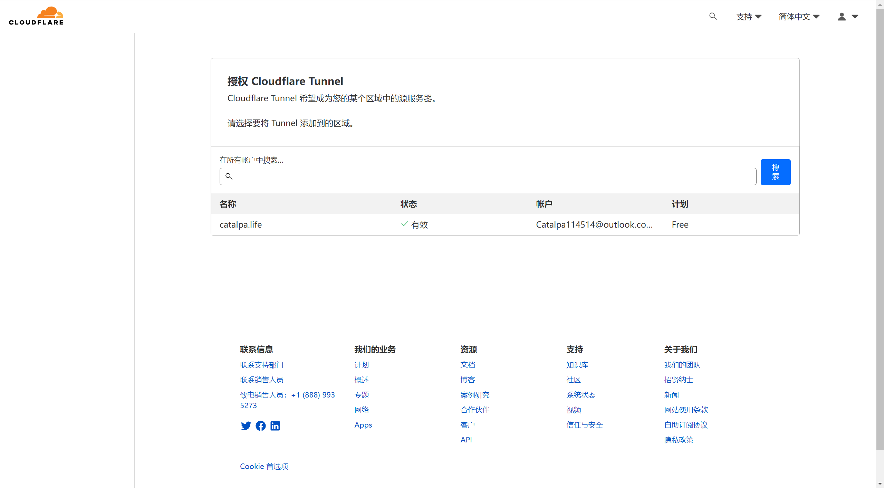This screenshot has width=884, height=488.
Task: Open Cloudflare's LinkedIn page icon
Action: [275, 426]
